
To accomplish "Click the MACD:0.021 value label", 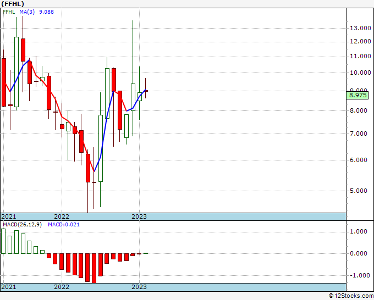I will click(x=64, y=225).
